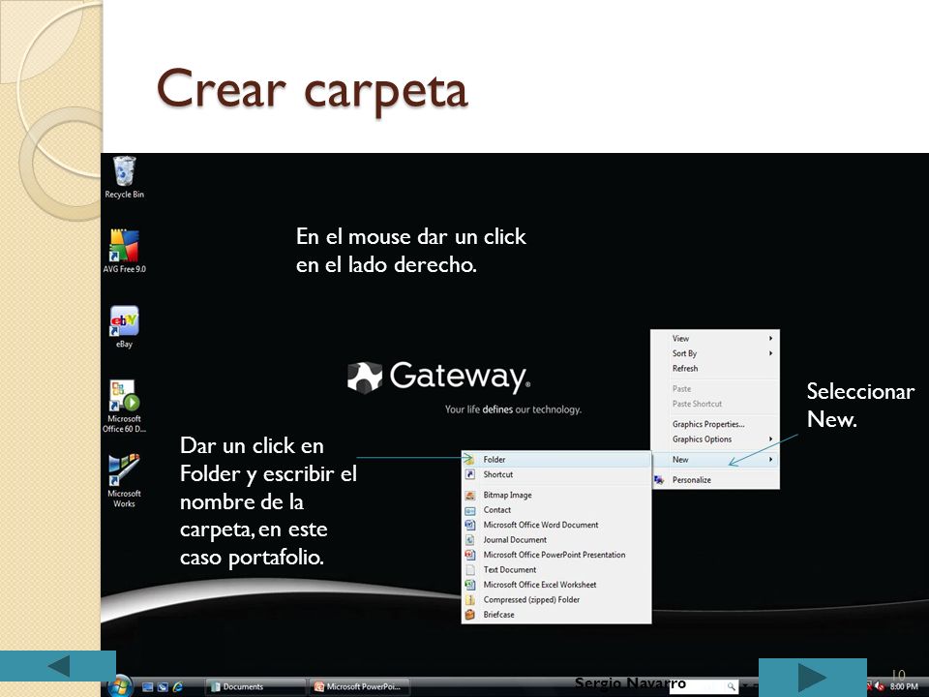Viewport: 929px width, 697px height.
Task: Click the Paste Shortcut context menu entry
Action: pos(715,404)
